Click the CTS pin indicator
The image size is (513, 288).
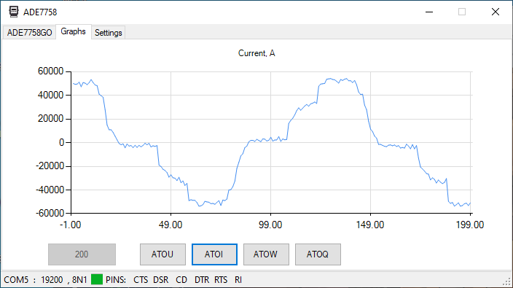point(141,280)
